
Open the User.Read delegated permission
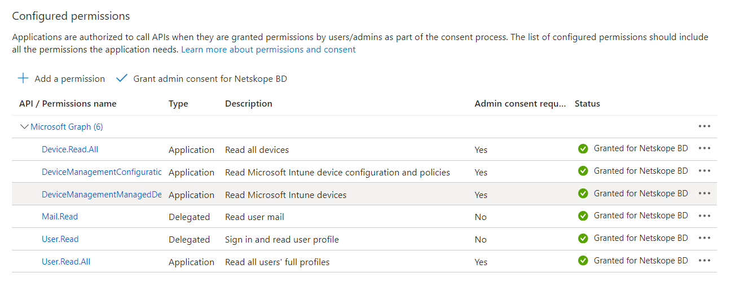point(60,239)
